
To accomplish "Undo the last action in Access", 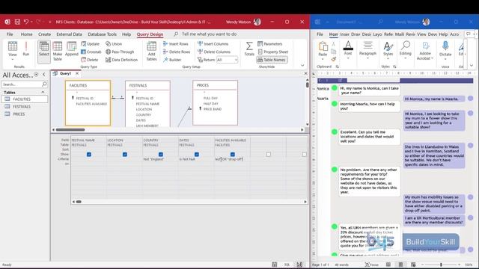I will [x=26, y=22].
